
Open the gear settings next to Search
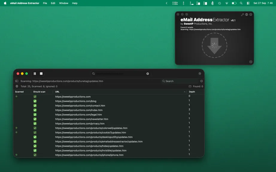click(x=201, y=81)
